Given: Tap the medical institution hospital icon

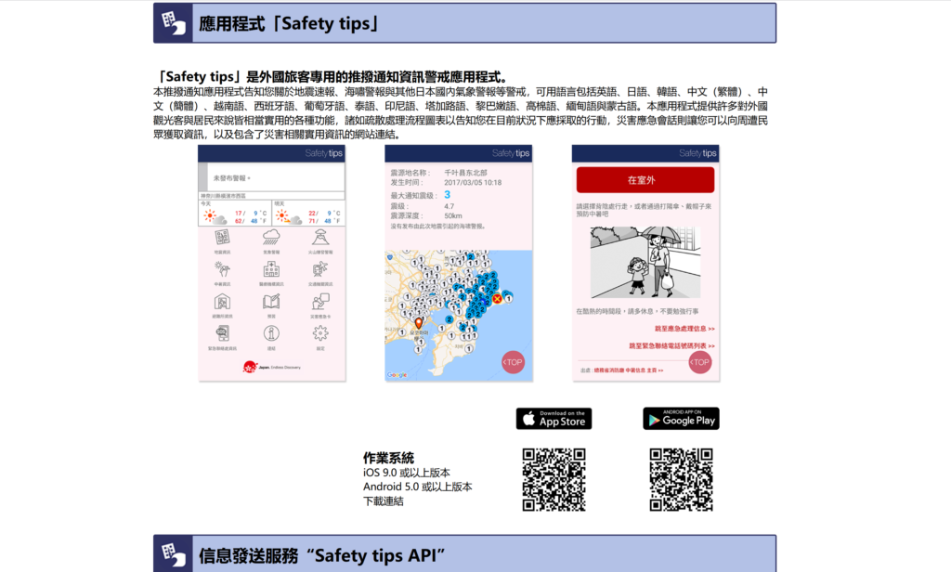Looking at the screenshot, I should click(271, 270).
